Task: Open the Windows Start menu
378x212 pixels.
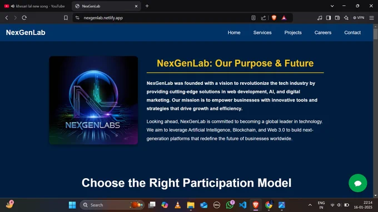Action: pos(72,205)
